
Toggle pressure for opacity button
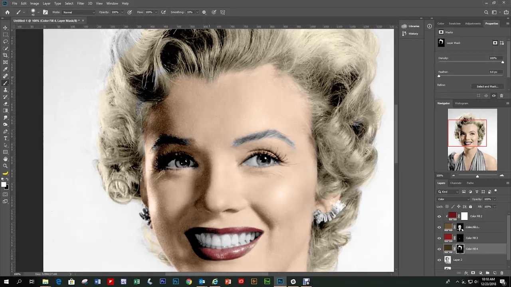[129, 12]
